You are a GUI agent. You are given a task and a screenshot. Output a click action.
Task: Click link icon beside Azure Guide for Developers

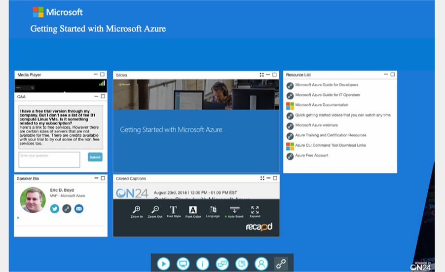click(x=290, y=85)
